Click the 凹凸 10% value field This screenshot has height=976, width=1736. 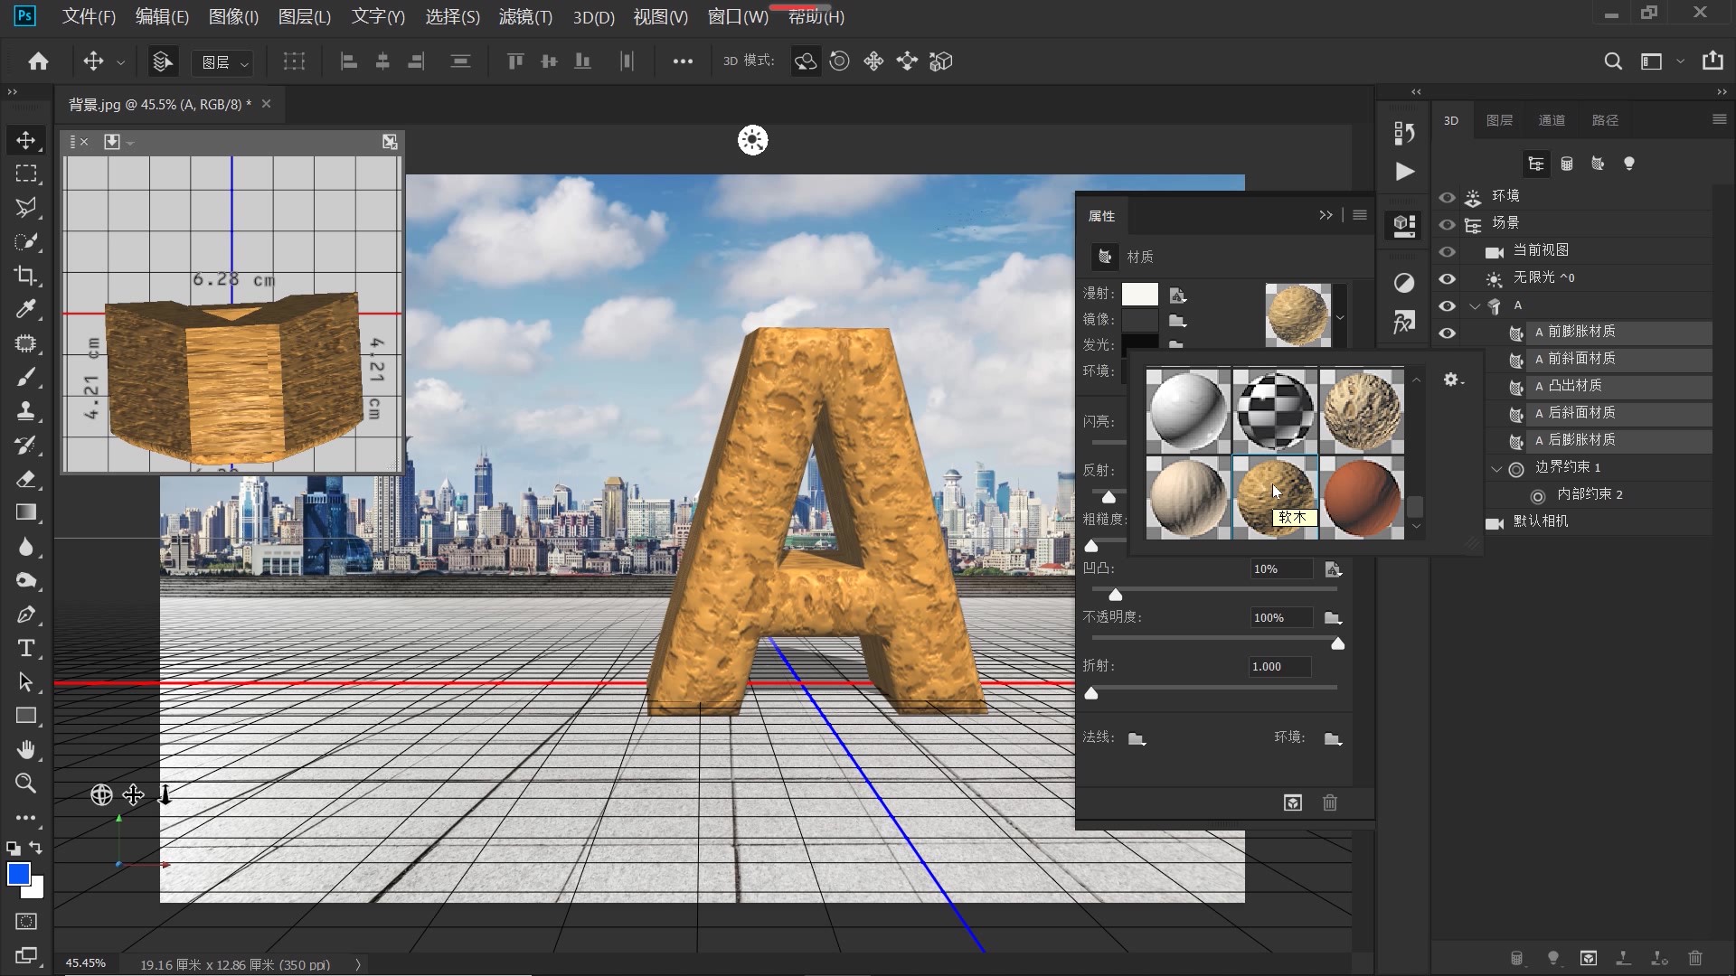coord(1280,569)
